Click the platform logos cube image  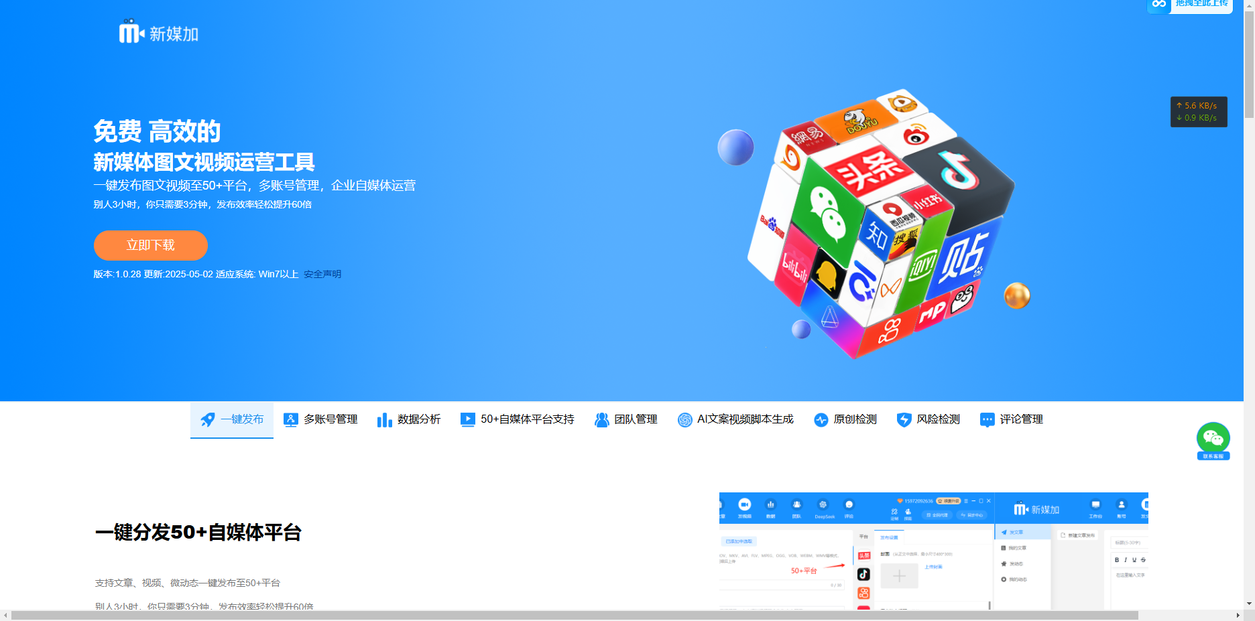[875, 224]
